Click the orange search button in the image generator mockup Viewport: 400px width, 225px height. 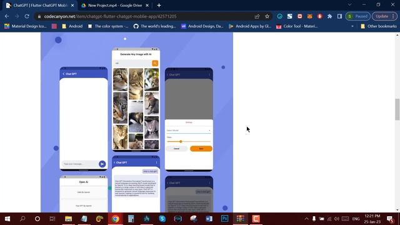point(155,63)
